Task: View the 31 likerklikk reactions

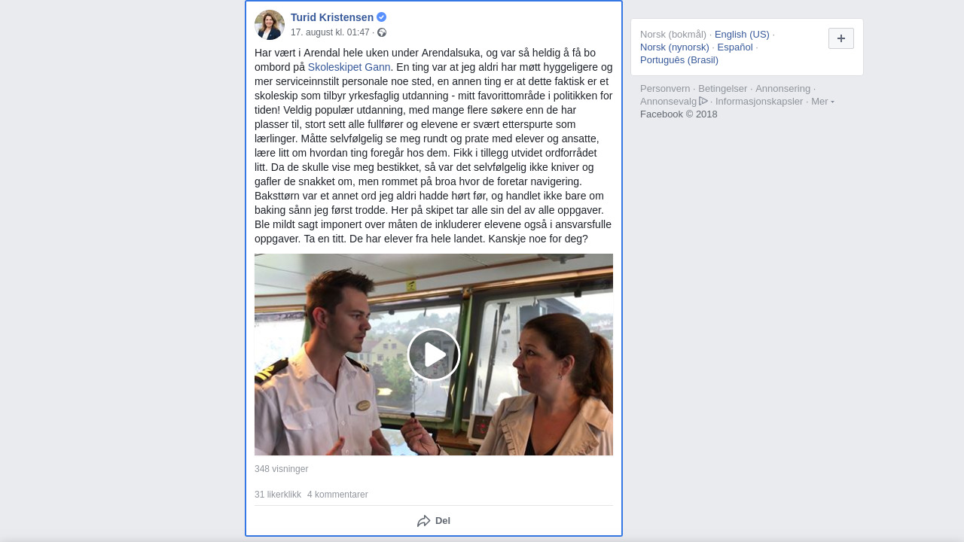Action: pos(278,495)
